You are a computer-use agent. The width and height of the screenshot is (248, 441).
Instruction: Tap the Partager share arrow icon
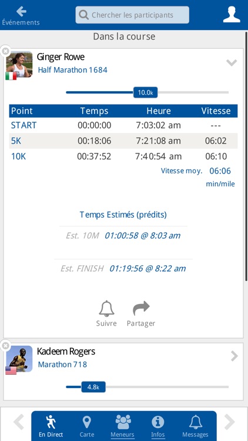point(141,308)
